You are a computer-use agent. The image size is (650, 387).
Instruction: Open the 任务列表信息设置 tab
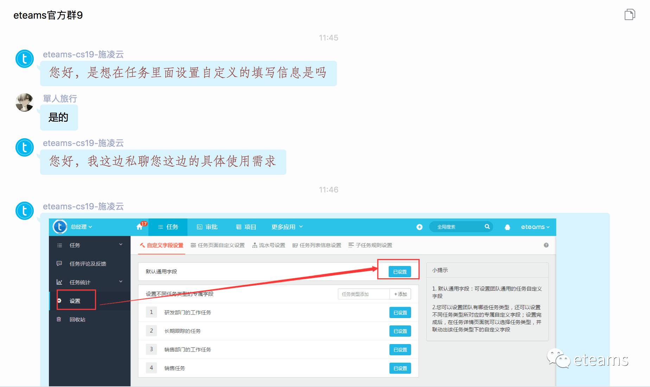[x=317, y=245]
